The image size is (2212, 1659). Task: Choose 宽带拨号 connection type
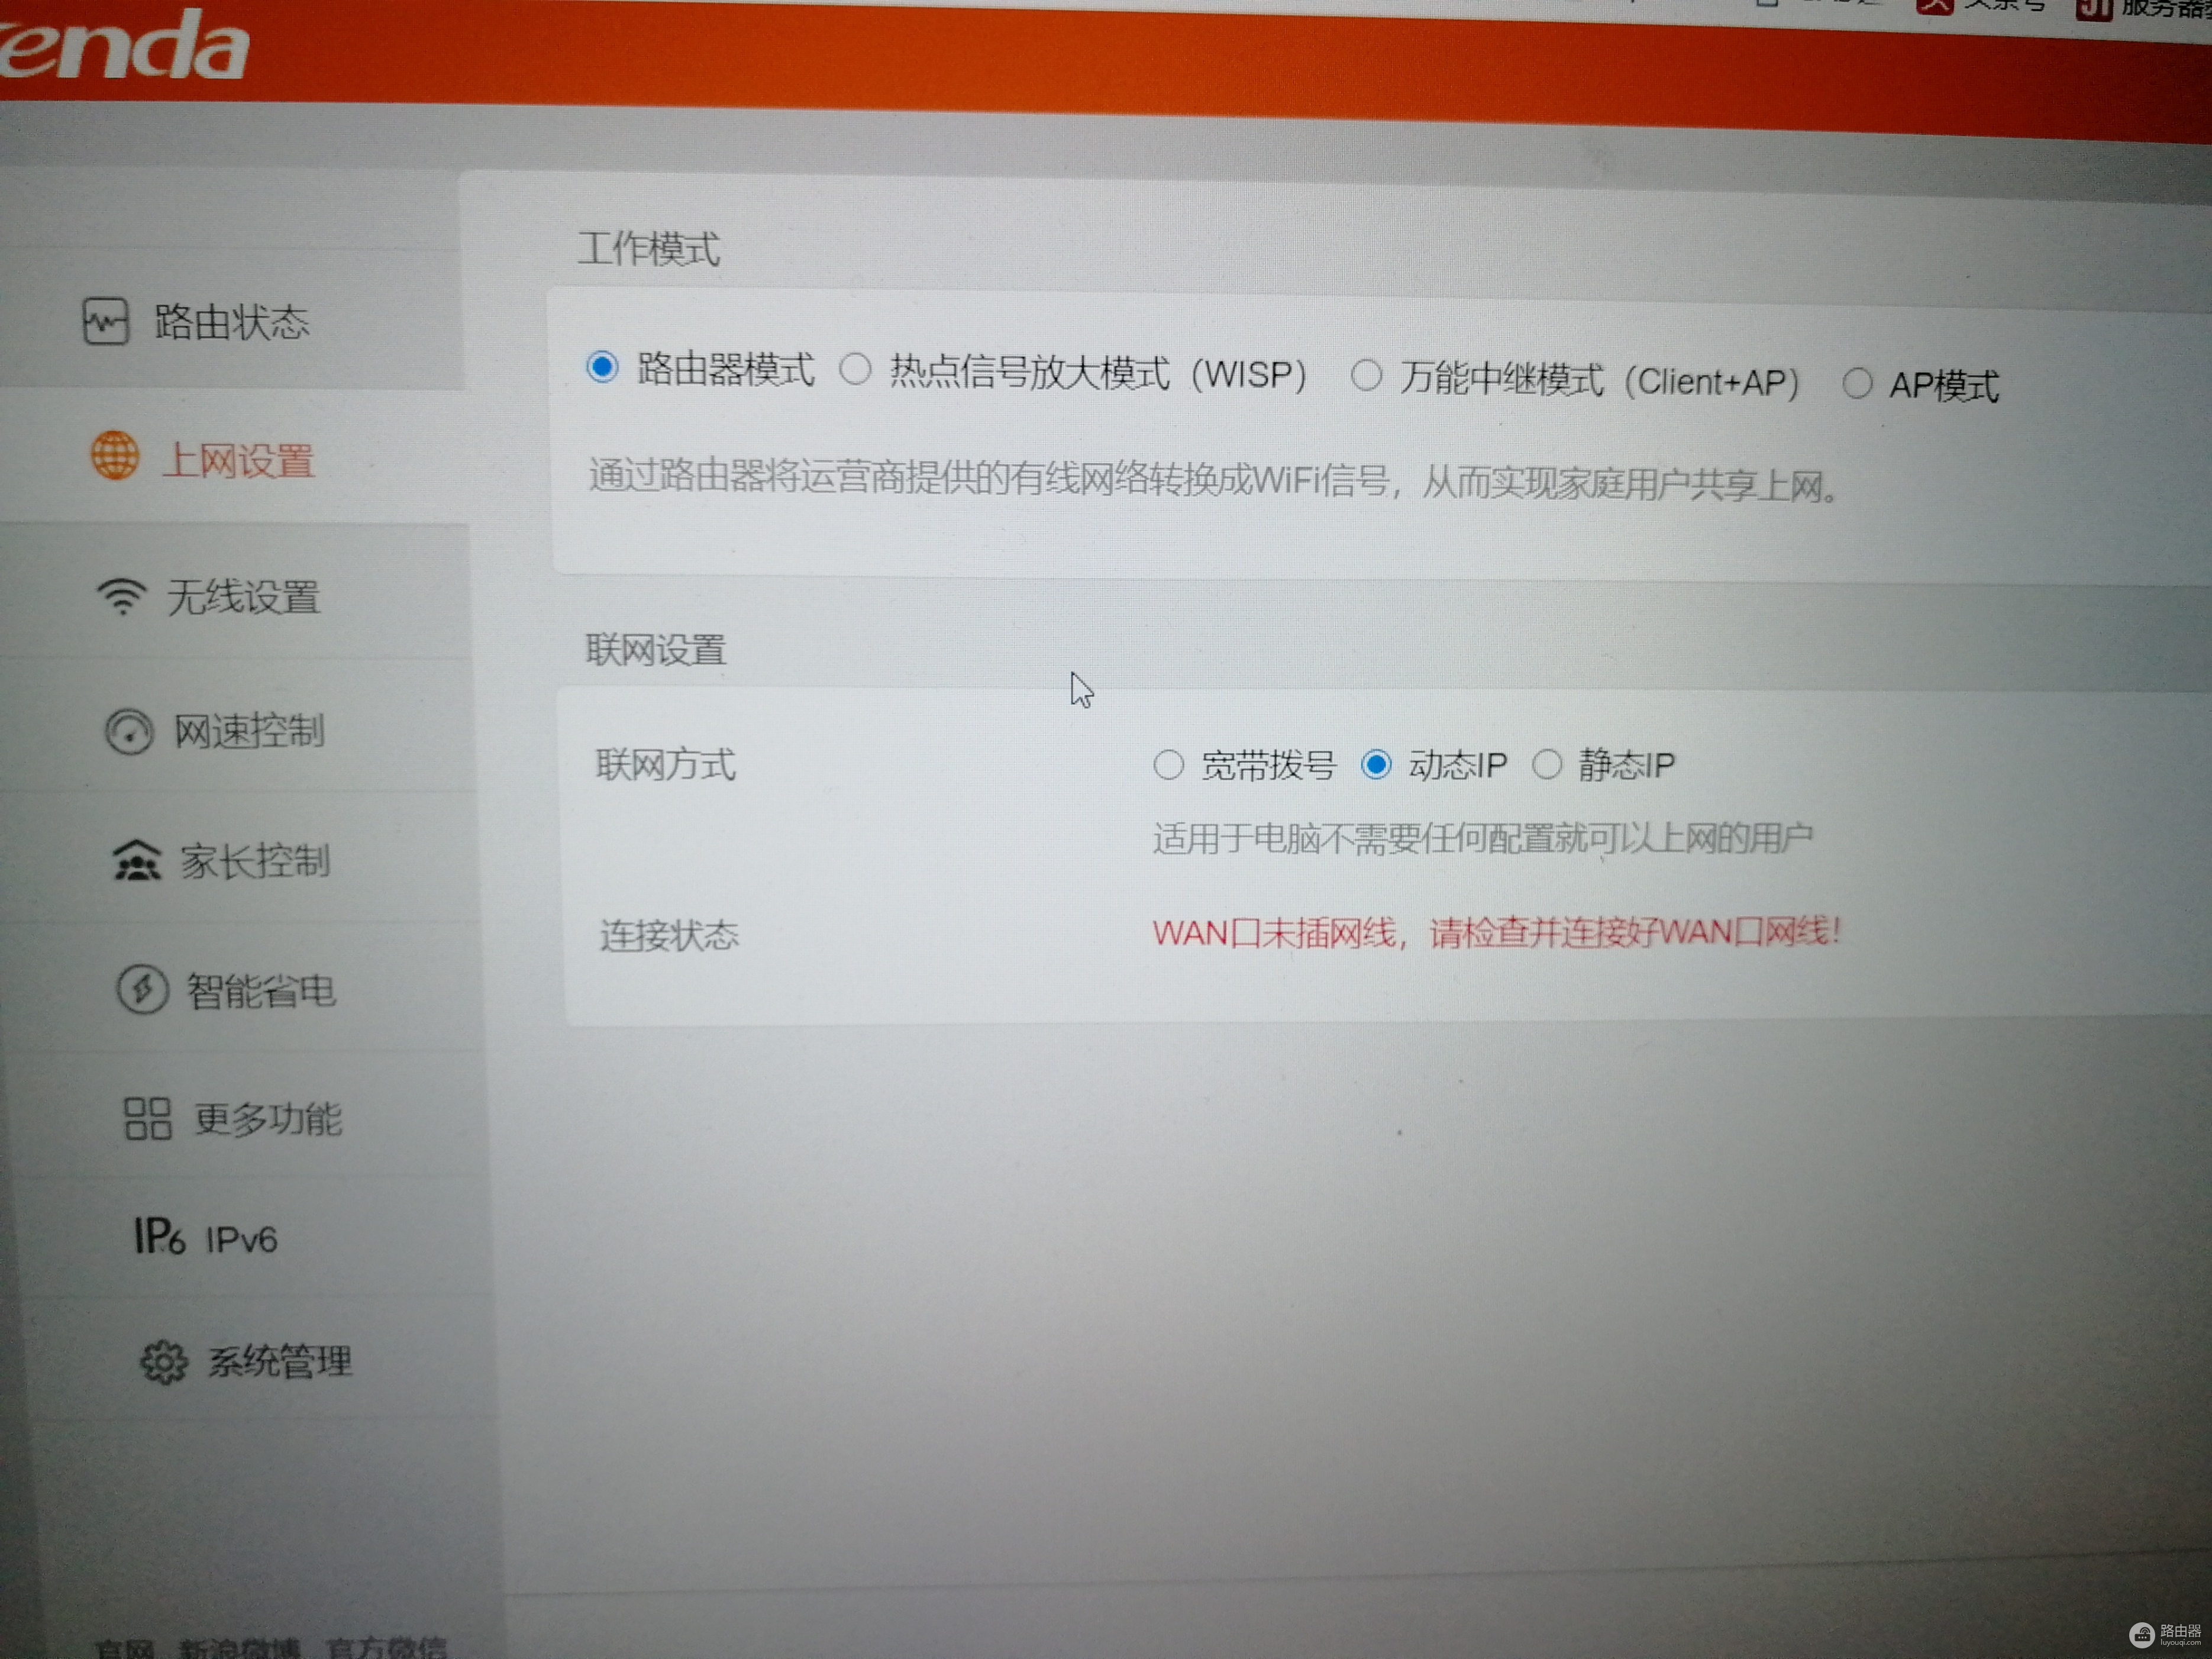coord(1168,765)
